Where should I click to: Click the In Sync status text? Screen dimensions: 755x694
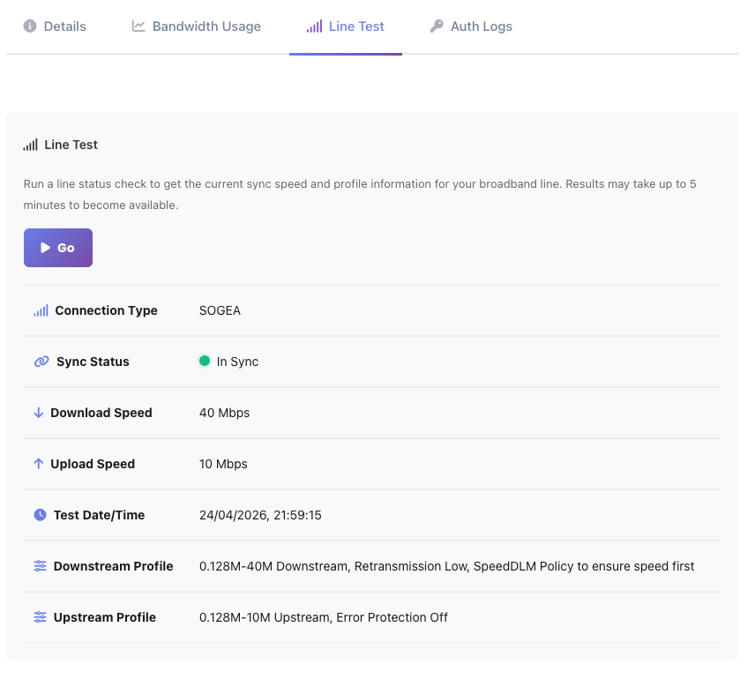point(237,362)
